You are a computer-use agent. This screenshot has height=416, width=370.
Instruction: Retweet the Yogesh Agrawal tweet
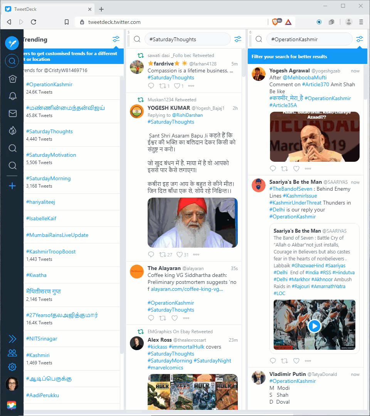[x=284, y=168]
